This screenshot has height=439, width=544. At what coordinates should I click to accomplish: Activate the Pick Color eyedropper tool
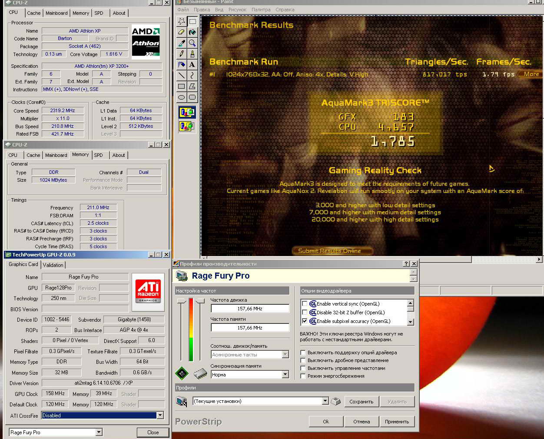tap(182, 43)
